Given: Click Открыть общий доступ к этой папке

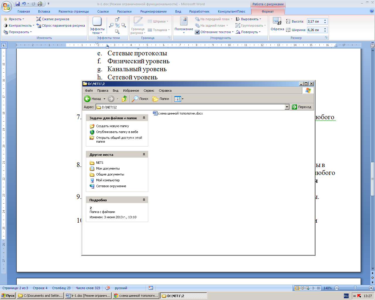Looking at the screenshot, I should point(119,139).
